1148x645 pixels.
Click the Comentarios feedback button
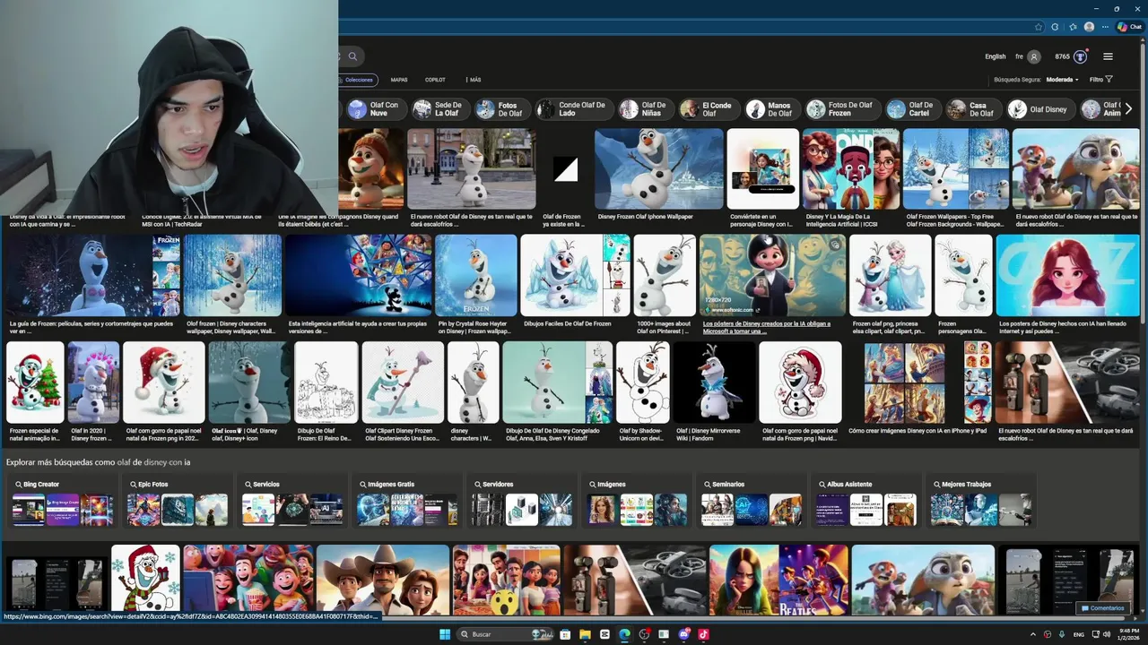[x=1102, y=608]
